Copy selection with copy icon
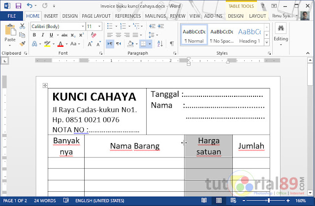The width and height of the screenshot is (315, 206). 22,35
